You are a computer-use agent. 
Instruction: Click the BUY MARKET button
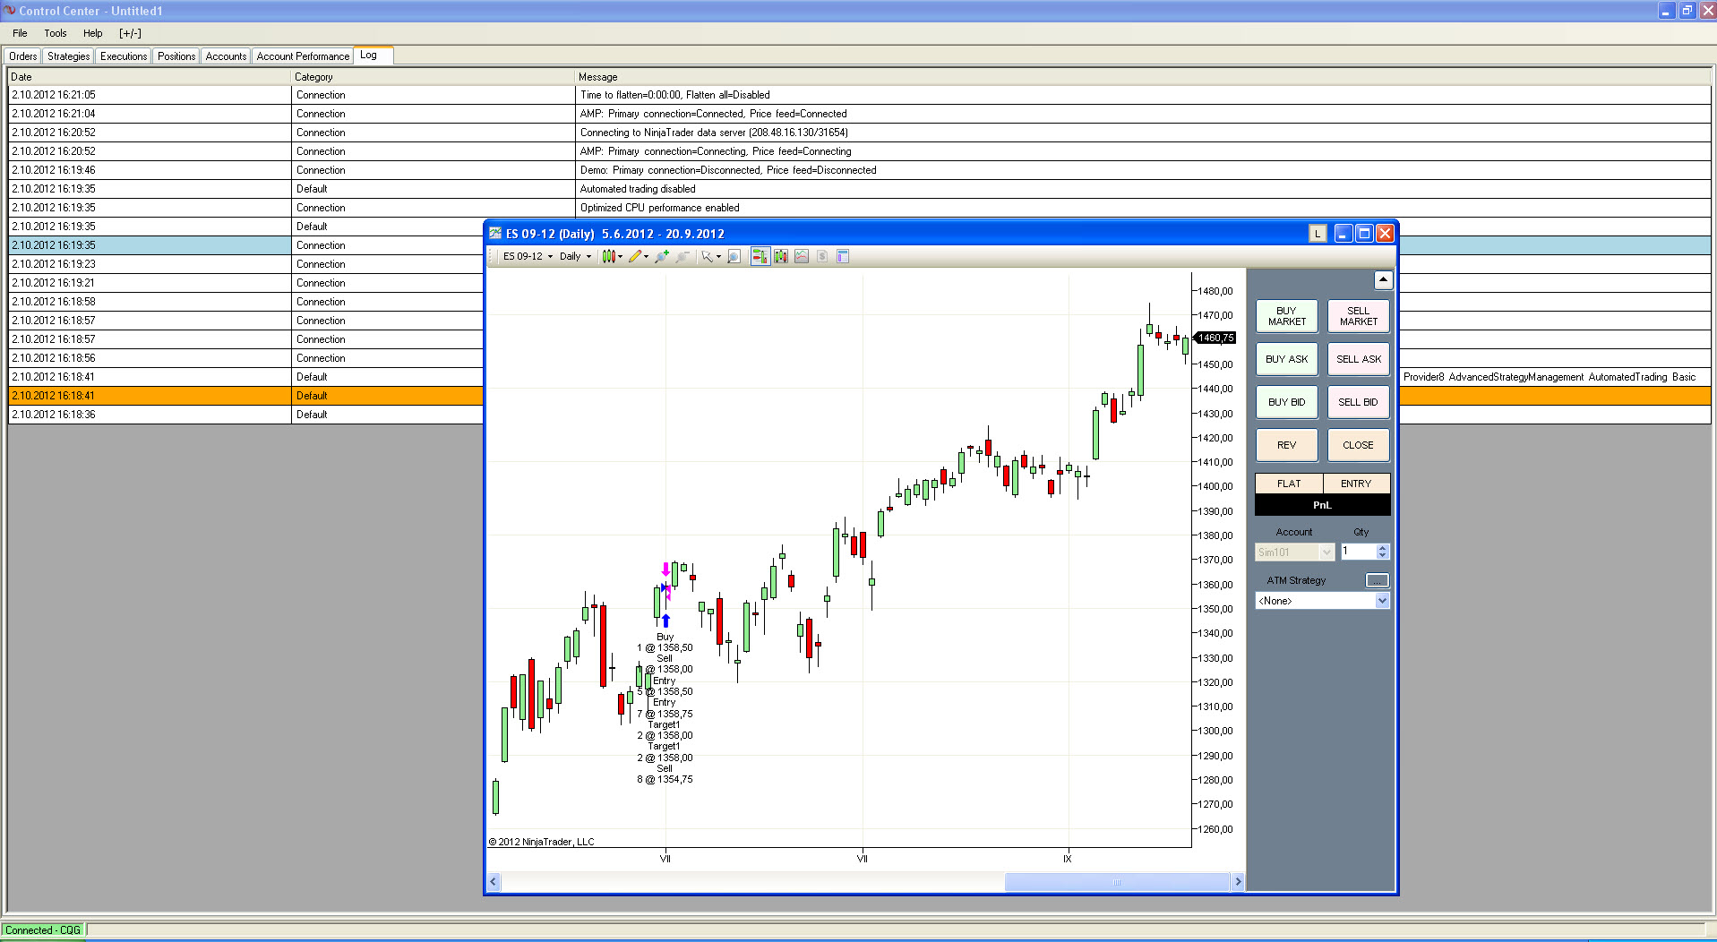[1286, 316]
